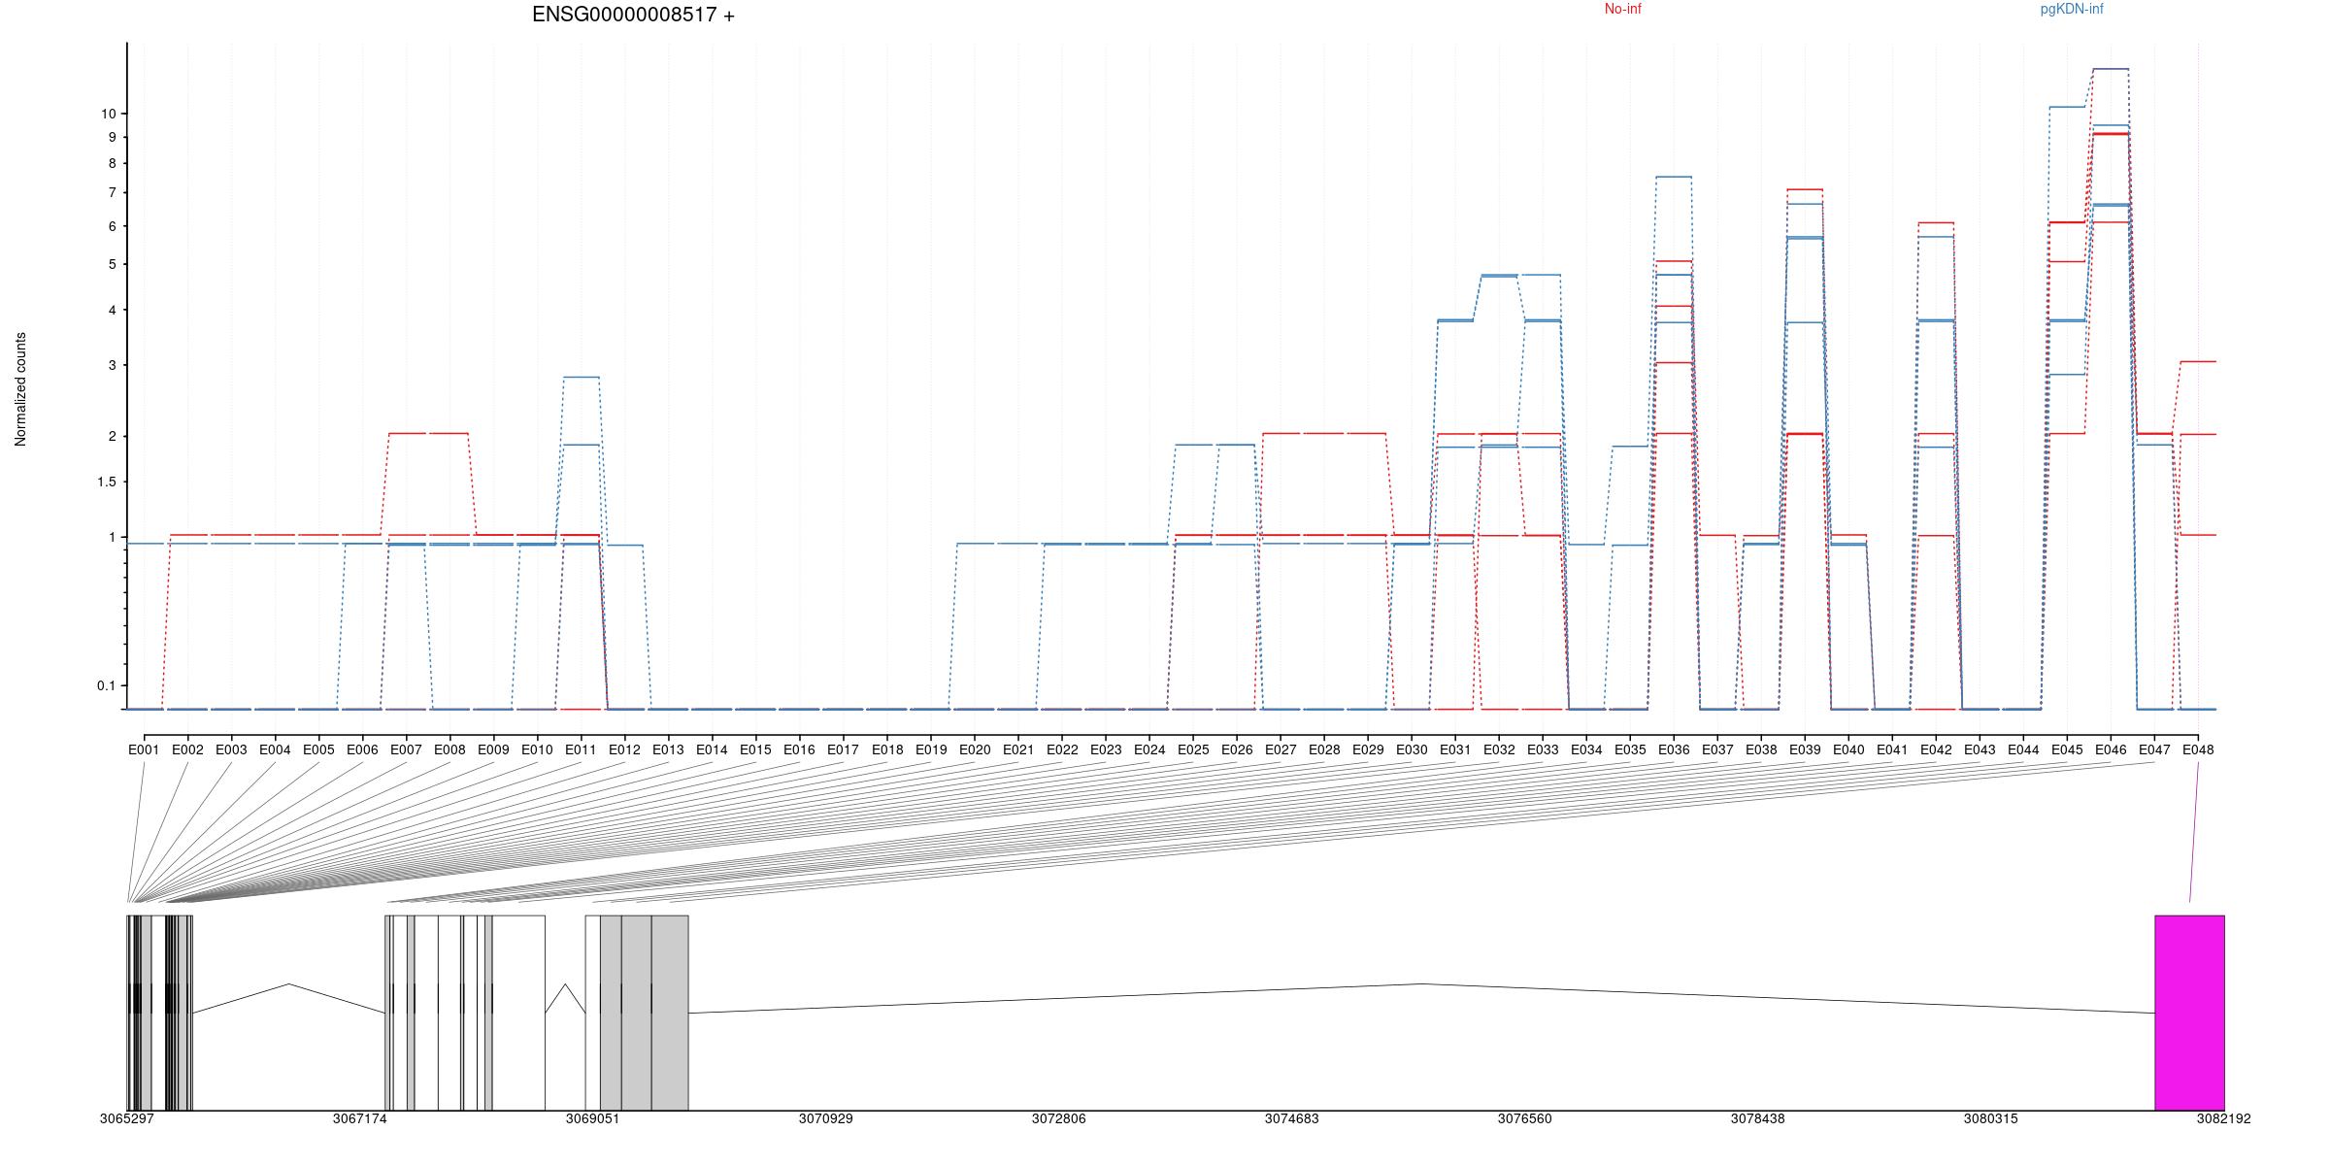Screen dimensions: 2330x1165
Task: Click the E036 exon label
Action: [1674, 749]
